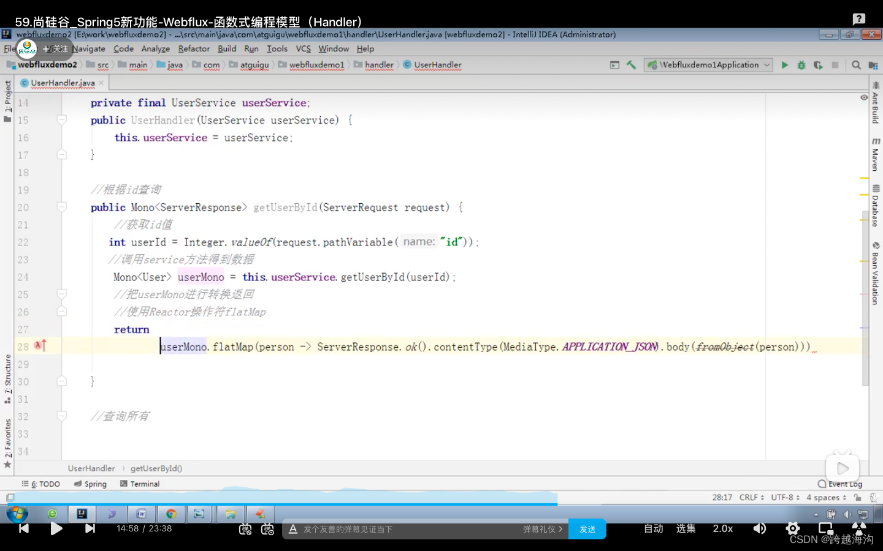Screen dimensions: 883x551
Task: Open the Analyze menu
Action: click(x=156, y=48)
